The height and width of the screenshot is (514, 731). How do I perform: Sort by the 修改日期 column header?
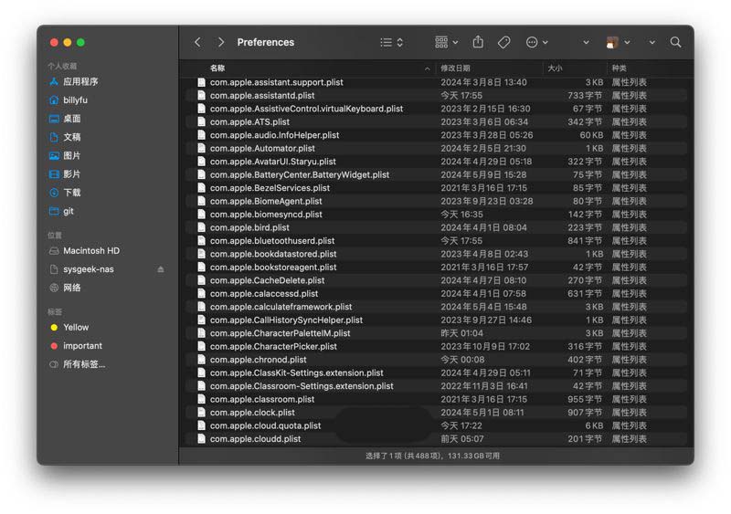click(x=455, y=68)
